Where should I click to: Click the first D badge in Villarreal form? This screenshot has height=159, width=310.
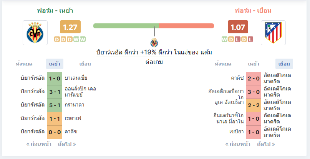point(57,39)
